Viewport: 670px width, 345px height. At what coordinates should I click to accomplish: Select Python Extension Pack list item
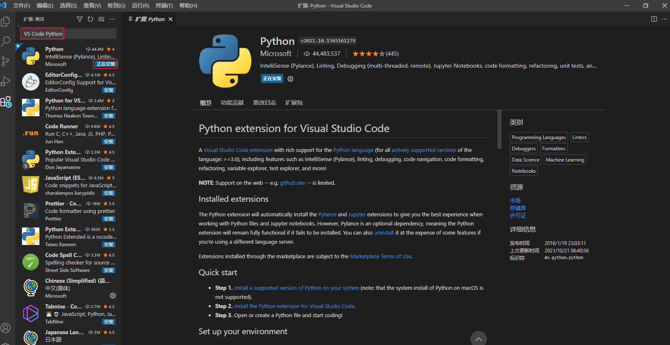click(69, 159)
